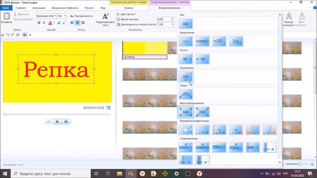The height and width of the screenshot is (178, 317).
Task: Apply fourth Современные effect in top row
Action: [x=236, y=147]
